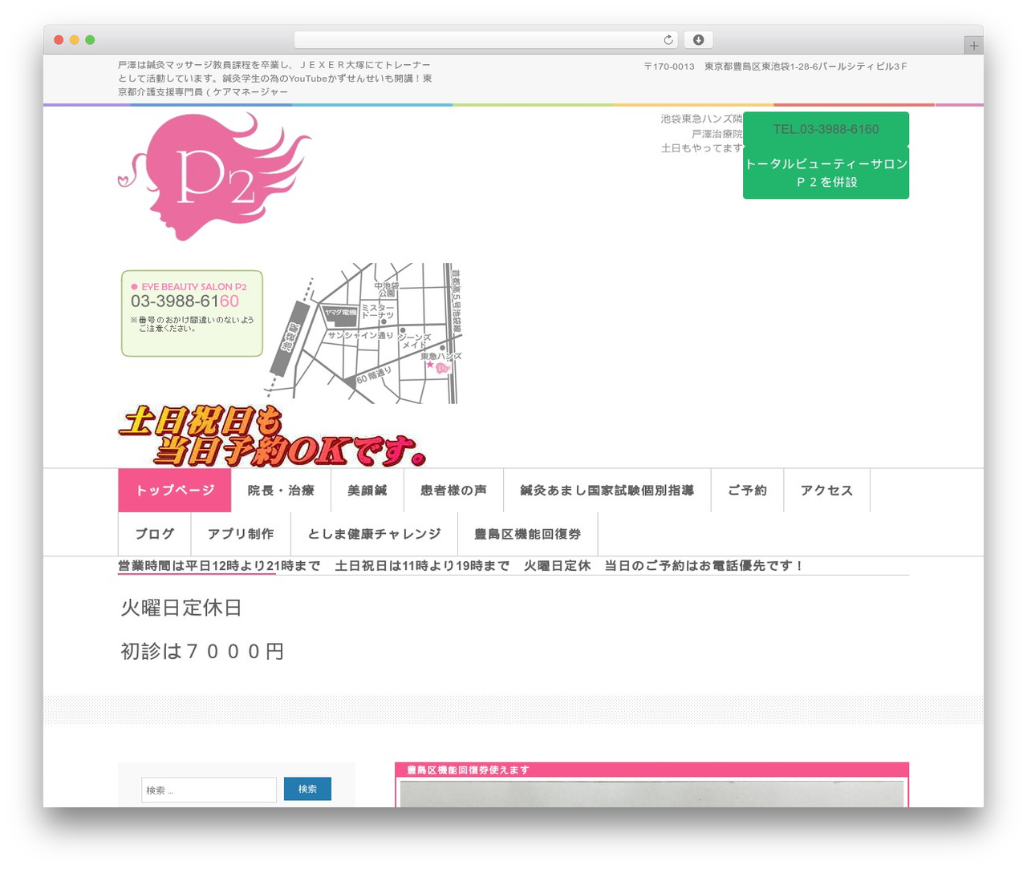Viewport: 1027px width, 869px height.
Task: Click the EVE BEAUTY SALON P2 phone card
Action: click(192, 313)
